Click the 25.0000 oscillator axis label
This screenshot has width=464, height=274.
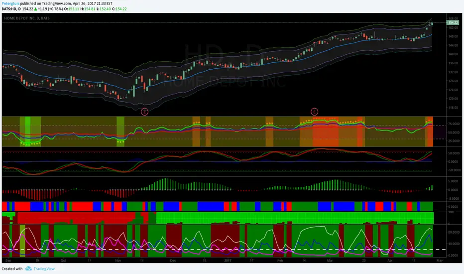[454, 141]
